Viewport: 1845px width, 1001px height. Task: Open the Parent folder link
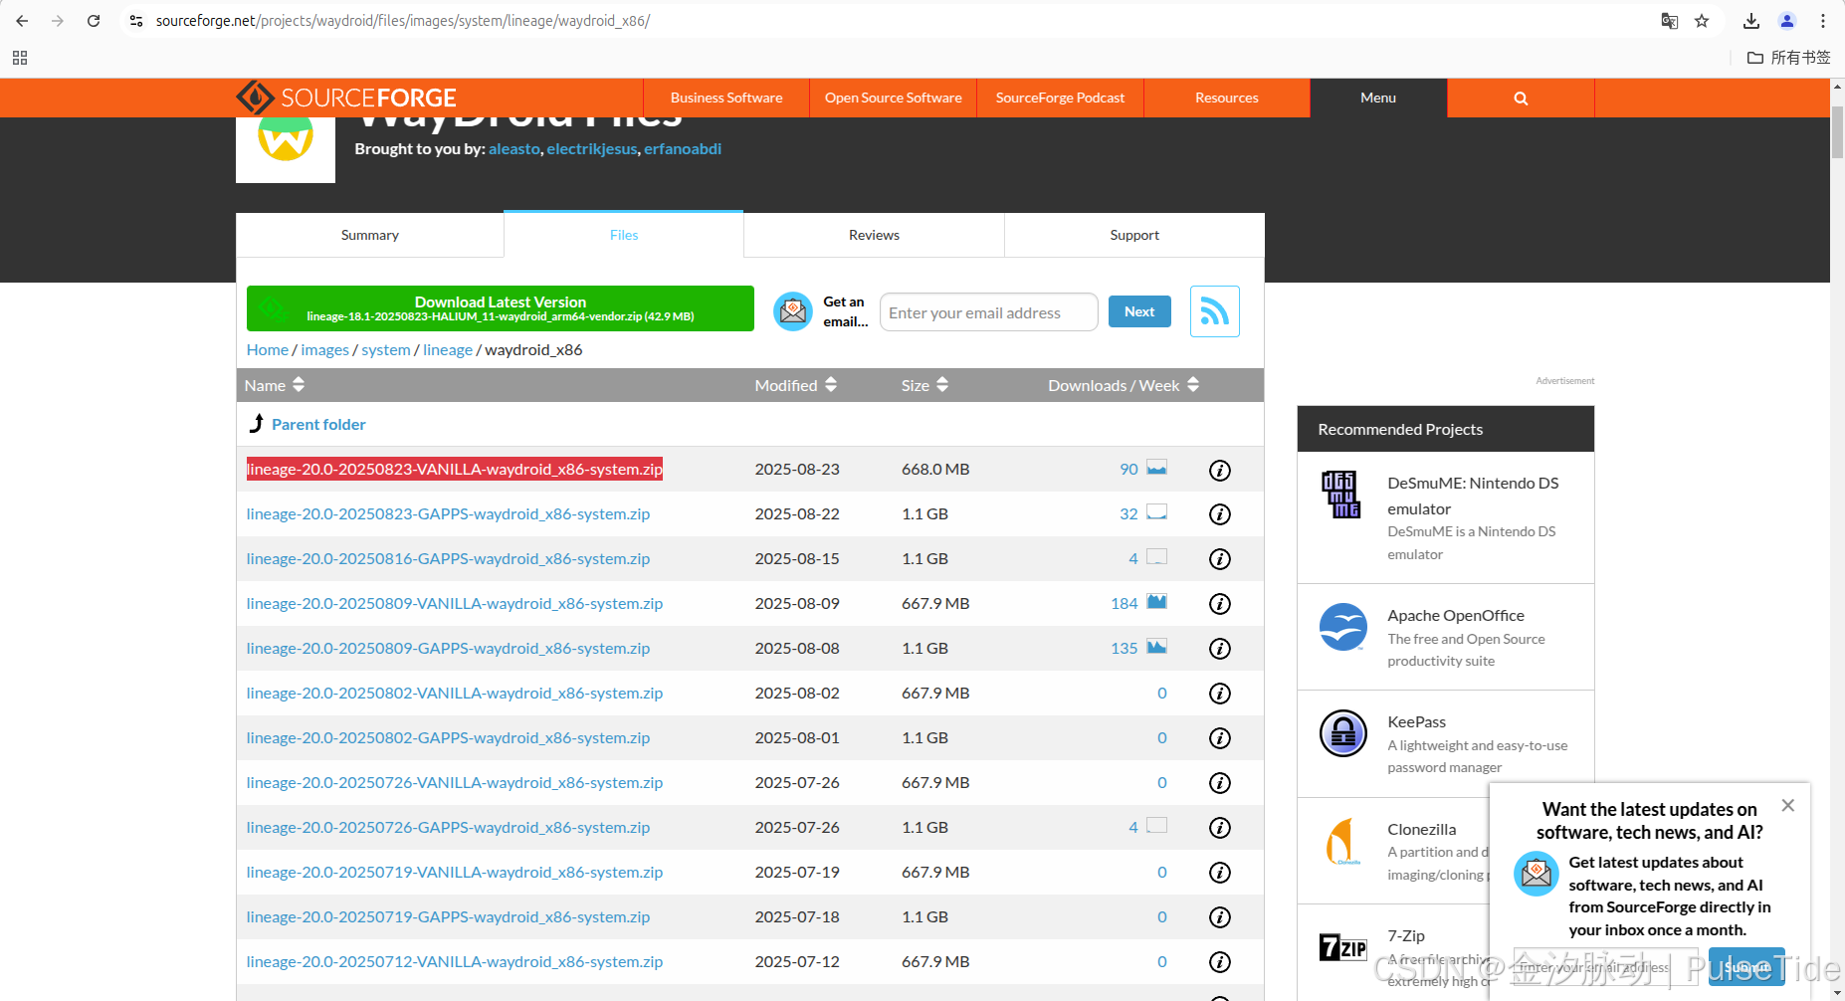[x=318, y=425]
